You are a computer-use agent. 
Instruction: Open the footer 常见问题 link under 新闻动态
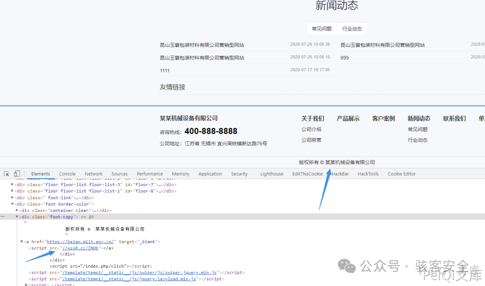[x=418, y=129]
